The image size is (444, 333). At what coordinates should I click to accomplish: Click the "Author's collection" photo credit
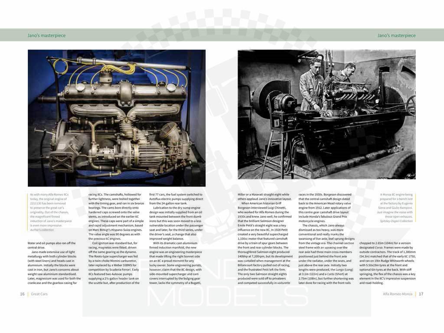coord(42,230)
